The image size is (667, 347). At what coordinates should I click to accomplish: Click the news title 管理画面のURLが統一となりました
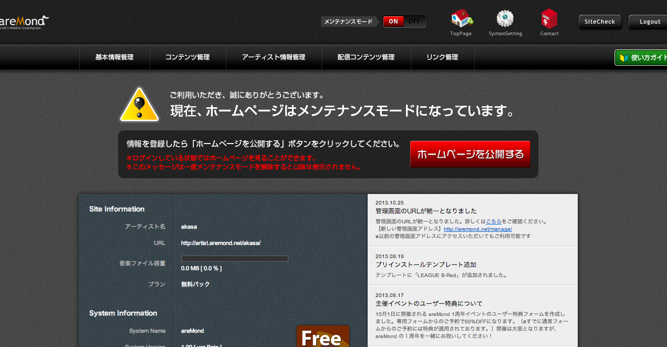[x=426, y=211]
